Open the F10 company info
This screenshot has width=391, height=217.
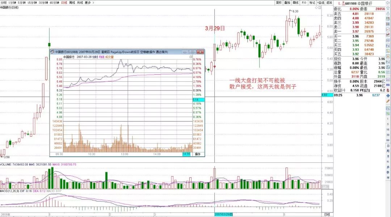pyautogui.click(x=304, y=3)
